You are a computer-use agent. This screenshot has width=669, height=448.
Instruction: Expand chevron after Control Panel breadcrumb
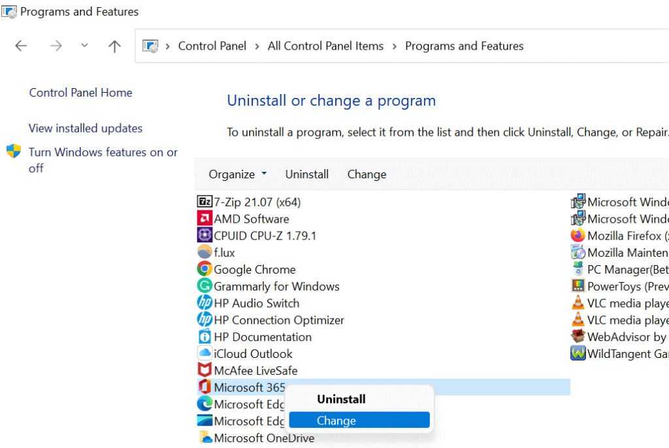tap(257, 46)
